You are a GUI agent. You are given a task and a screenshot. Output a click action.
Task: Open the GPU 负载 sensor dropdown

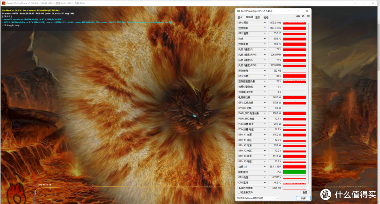pos(265,76)
